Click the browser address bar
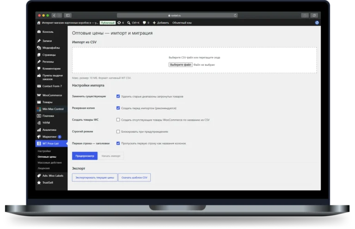This screenshot has width=355, height=229. [x=177, y=15]
